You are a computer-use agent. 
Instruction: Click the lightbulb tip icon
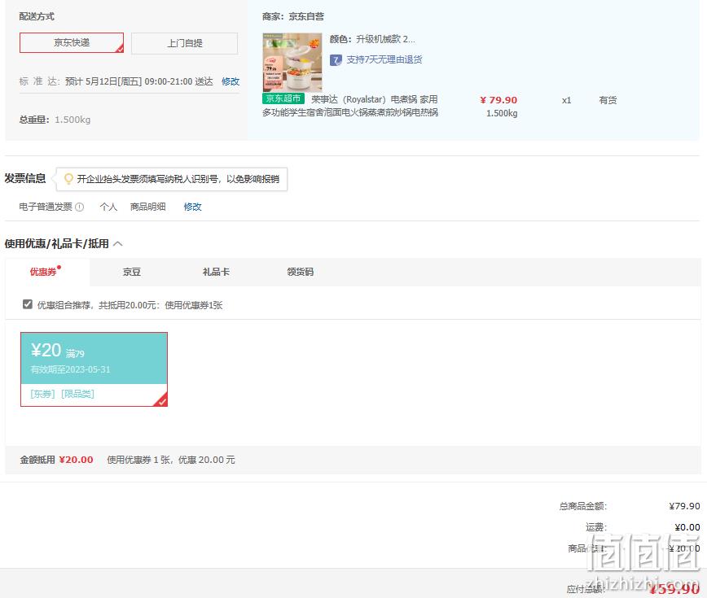click(68, 179)
